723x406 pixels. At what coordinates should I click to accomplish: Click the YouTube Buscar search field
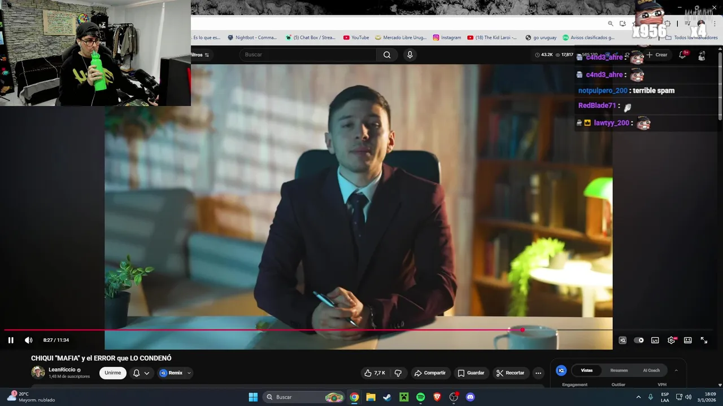coord(308,55)
